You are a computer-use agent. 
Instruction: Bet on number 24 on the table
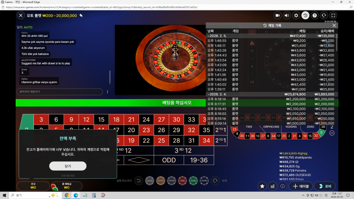point(146,119)
